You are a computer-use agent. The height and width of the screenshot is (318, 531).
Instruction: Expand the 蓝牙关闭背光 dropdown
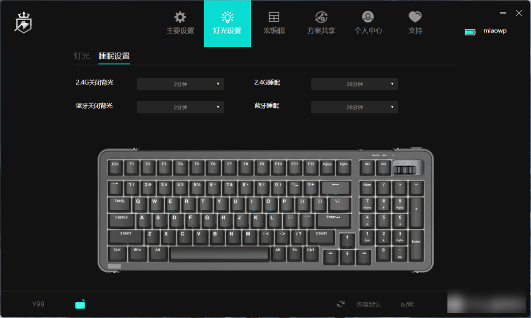click(x=180, y=107)
